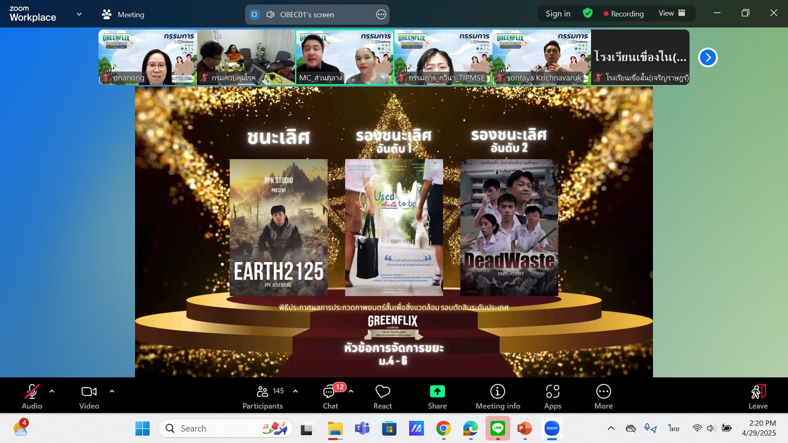This screenshot has width=788, height=443.
Task: Show next participants with right arrow
Action: click(x=708, y=57)
